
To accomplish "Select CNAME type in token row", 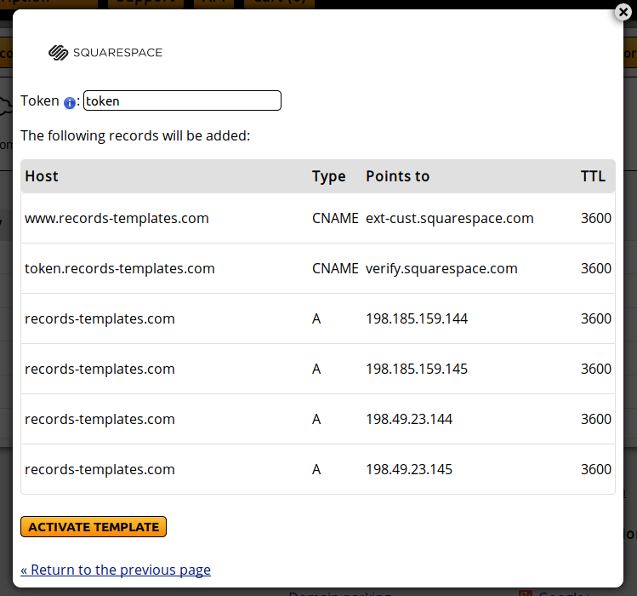I will coord(335,268).
